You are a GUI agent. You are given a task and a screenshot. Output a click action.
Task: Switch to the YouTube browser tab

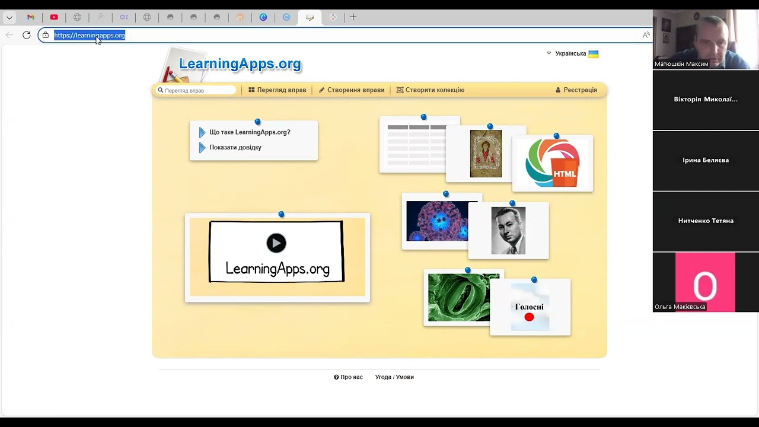click(x=54, y=17)
